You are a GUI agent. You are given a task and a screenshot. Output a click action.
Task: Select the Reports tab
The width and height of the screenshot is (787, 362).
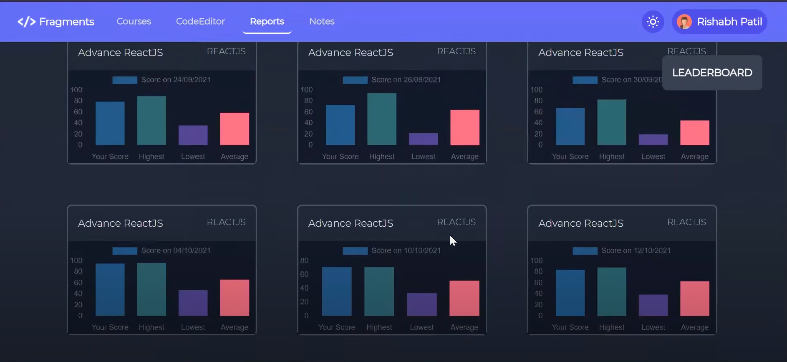267,21
